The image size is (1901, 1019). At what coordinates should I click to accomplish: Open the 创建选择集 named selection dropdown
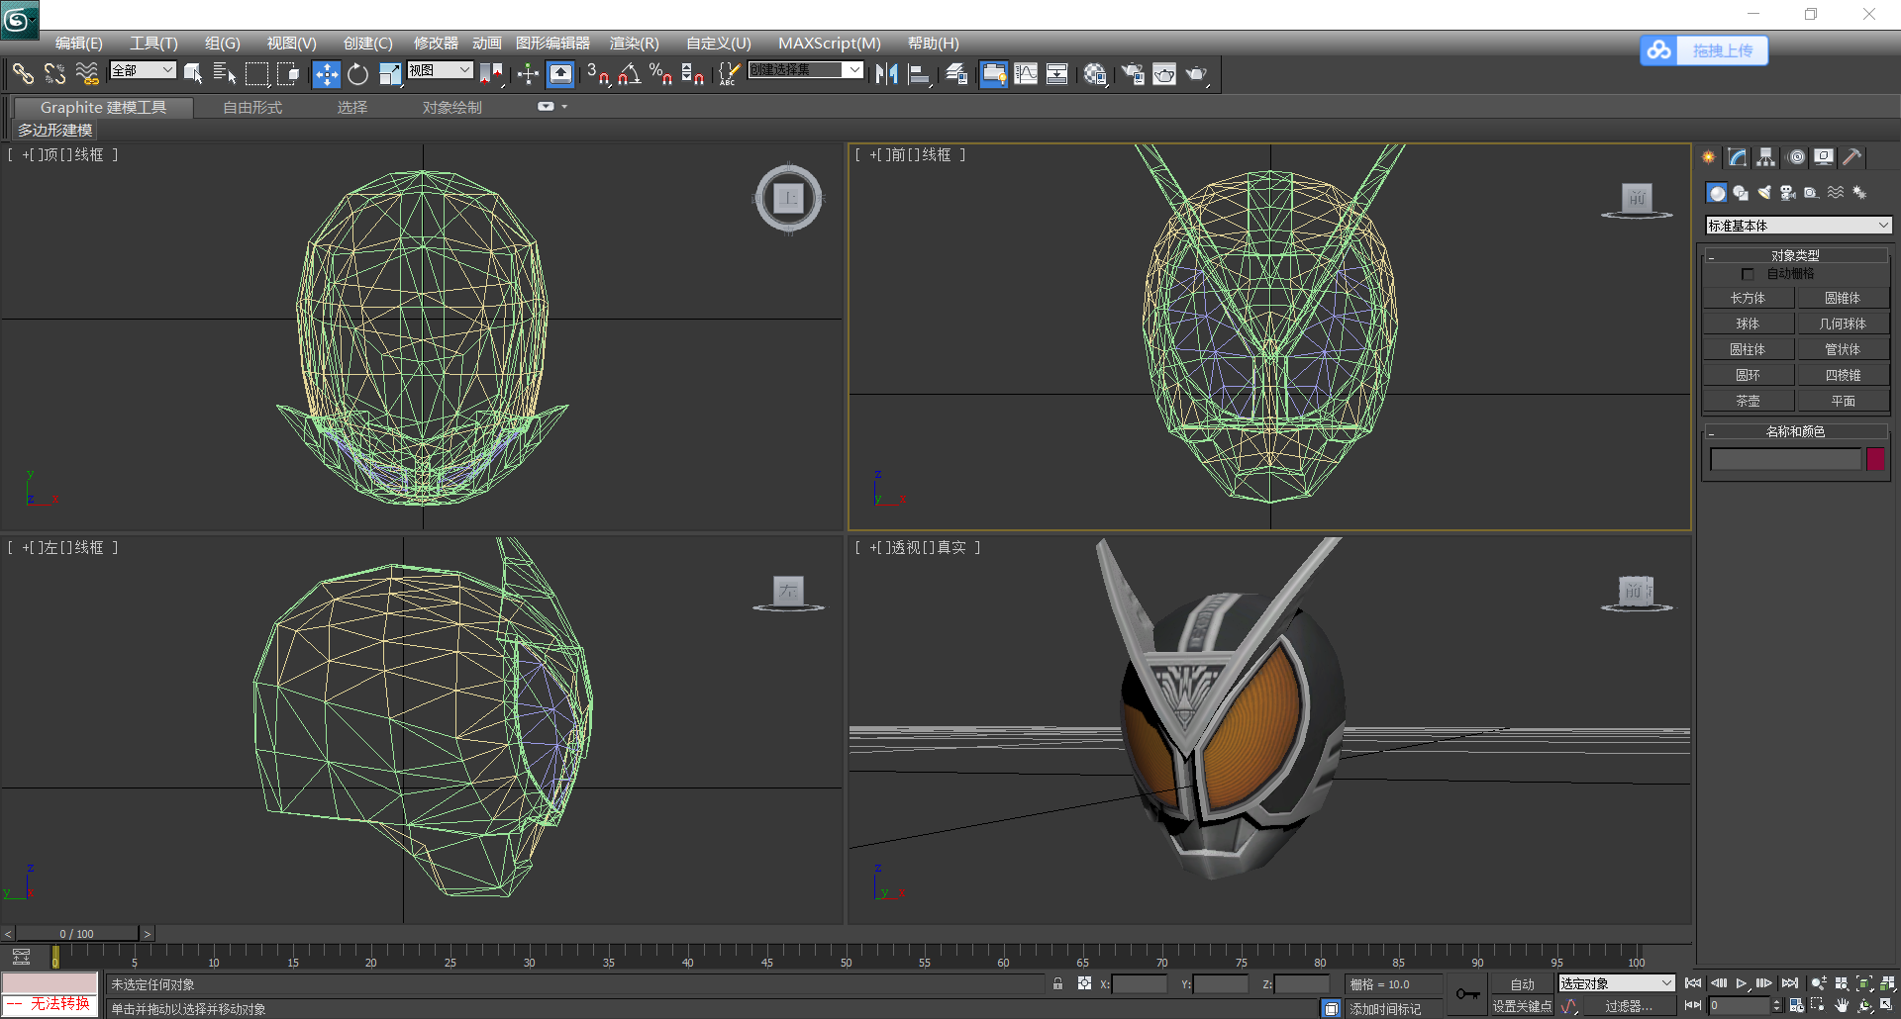point(805,70)
